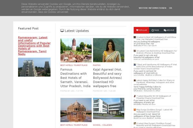Click the Lord Shiva post small thumbnail

coord(135,37)
